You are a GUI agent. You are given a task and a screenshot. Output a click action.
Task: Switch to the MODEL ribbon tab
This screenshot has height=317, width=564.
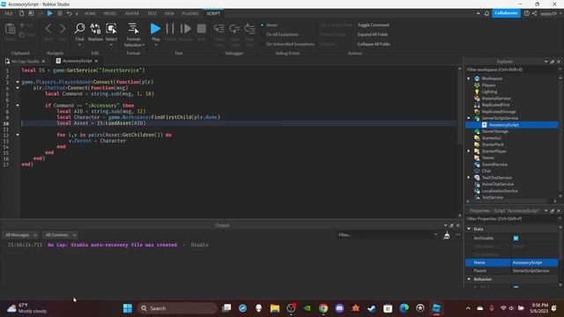pos(110,13)
